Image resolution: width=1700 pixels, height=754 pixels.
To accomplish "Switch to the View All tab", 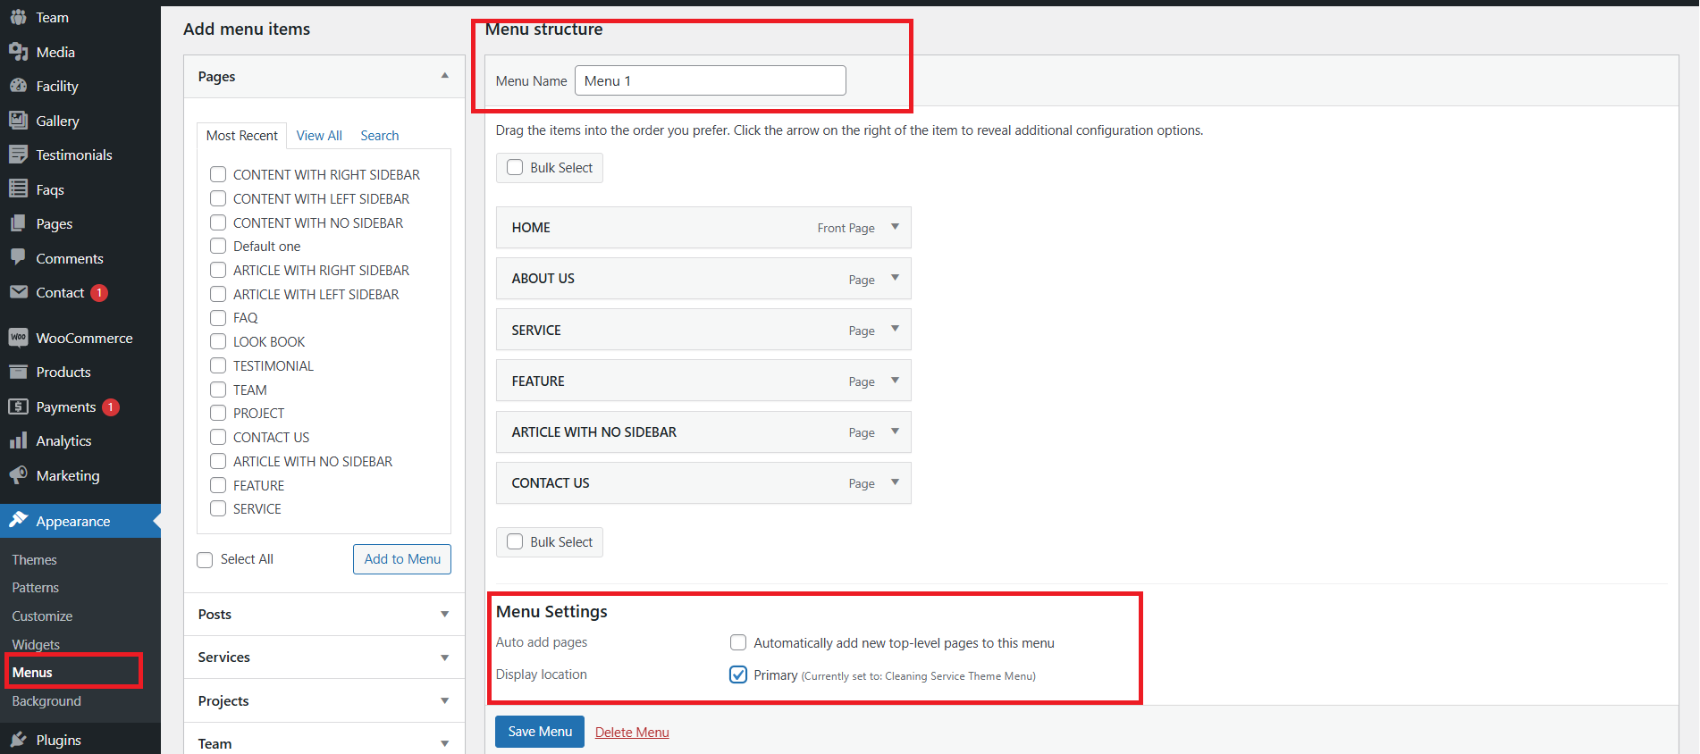I will coord(319,136).
